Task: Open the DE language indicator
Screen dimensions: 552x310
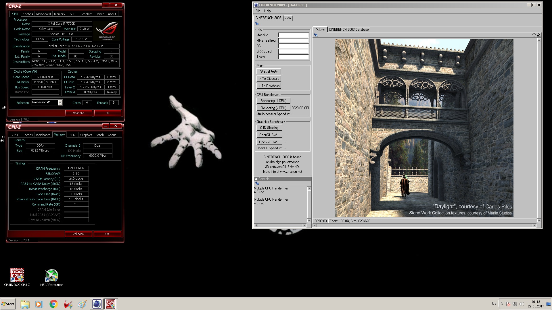Action: click(494, 303)
